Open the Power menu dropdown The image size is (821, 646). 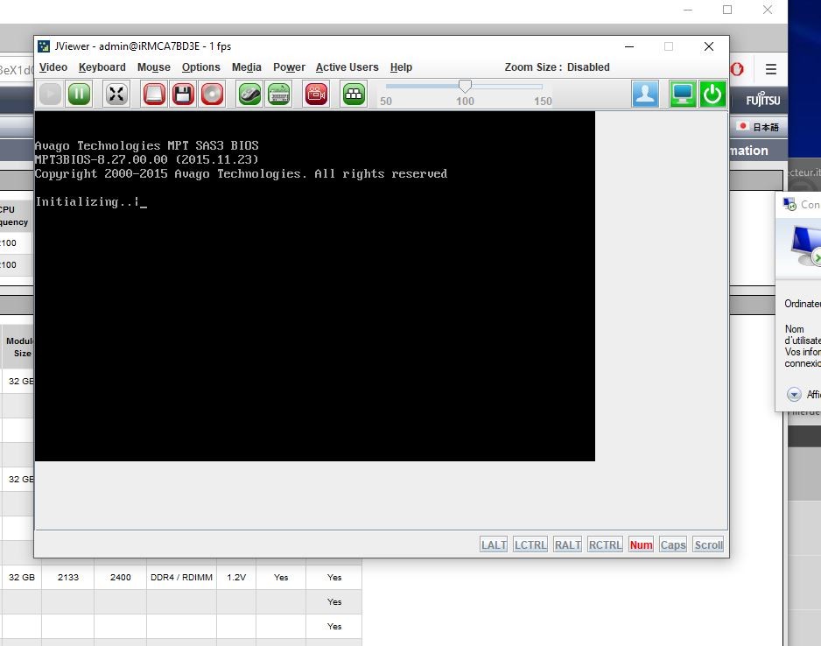[x=289, y=67]
